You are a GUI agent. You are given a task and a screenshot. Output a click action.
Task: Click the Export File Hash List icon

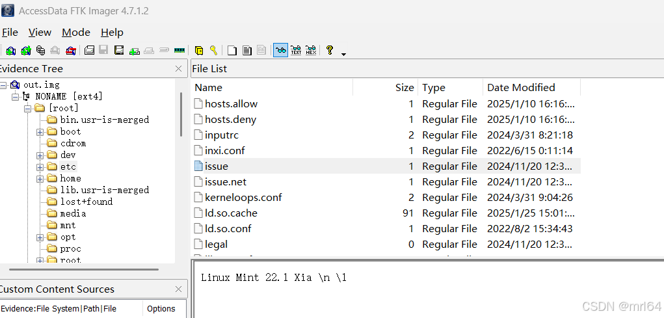pyautogui.click(x=247, y=51)
